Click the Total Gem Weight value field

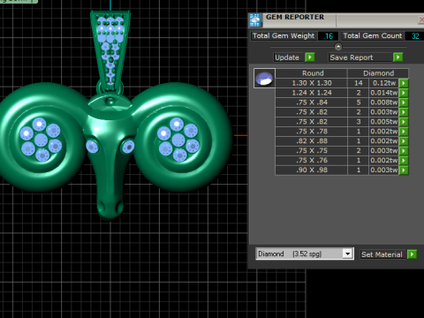coord(328,36)
